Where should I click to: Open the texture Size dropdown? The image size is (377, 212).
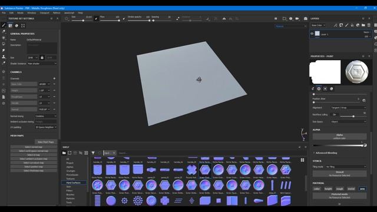32,58
